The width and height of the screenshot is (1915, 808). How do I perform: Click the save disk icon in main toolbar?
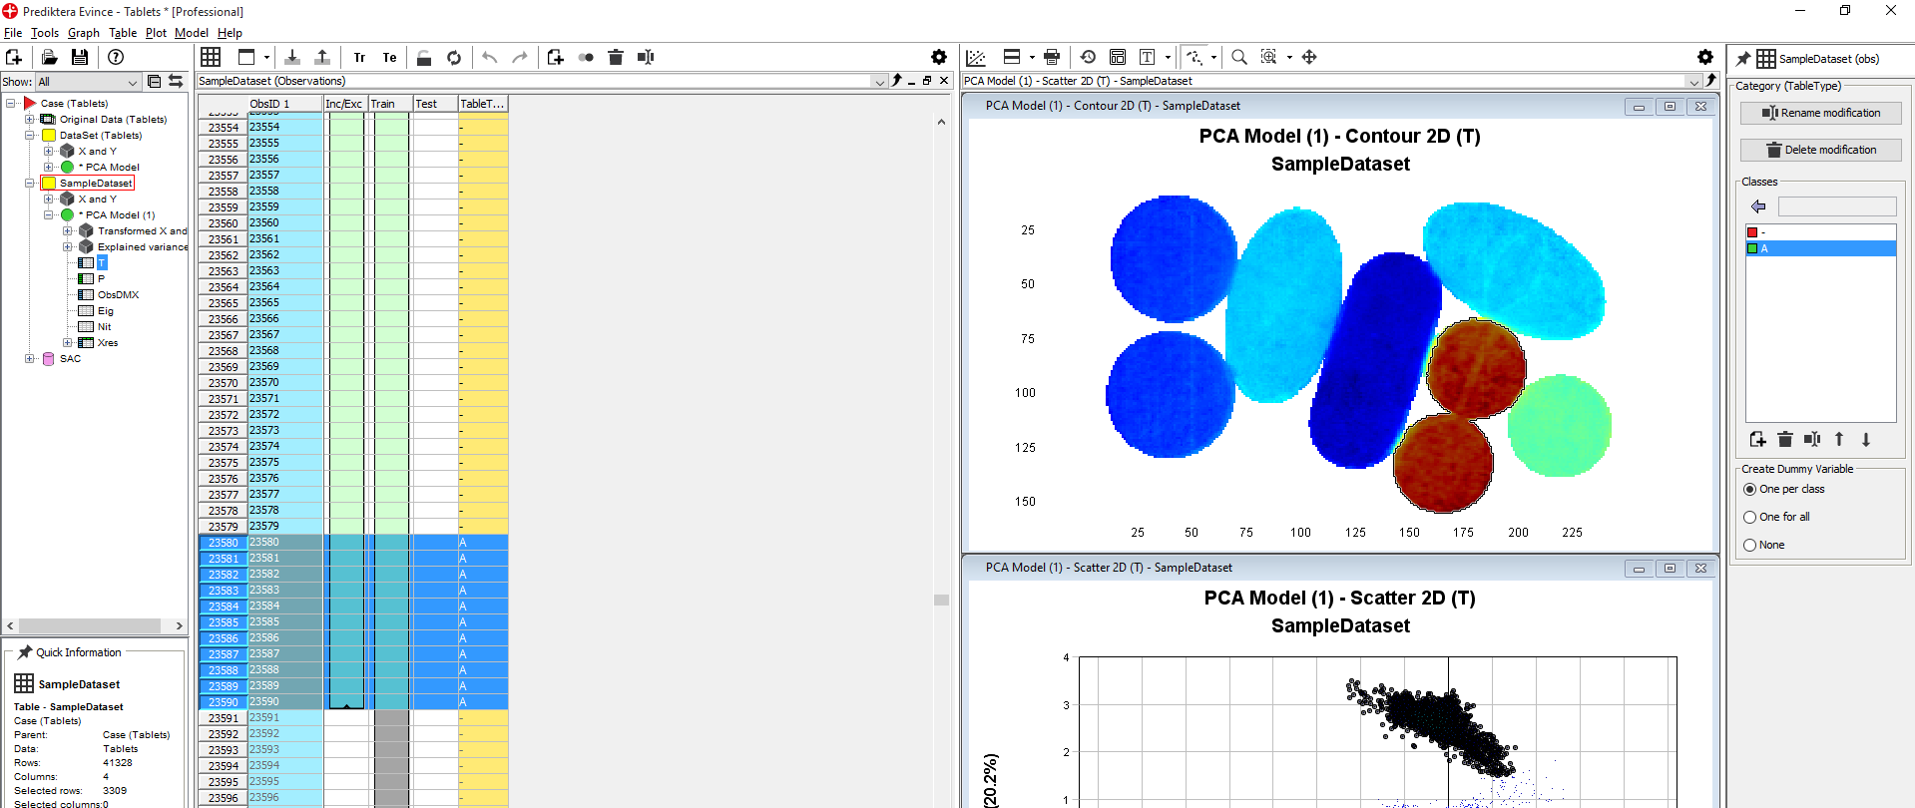[80, 58]
